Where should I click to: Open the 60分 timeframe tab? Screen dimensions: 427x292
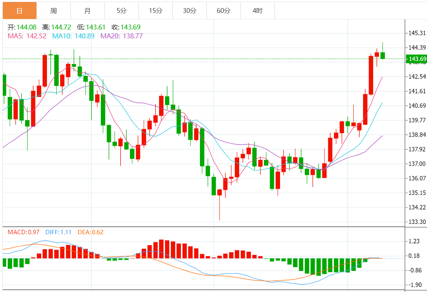224,11
